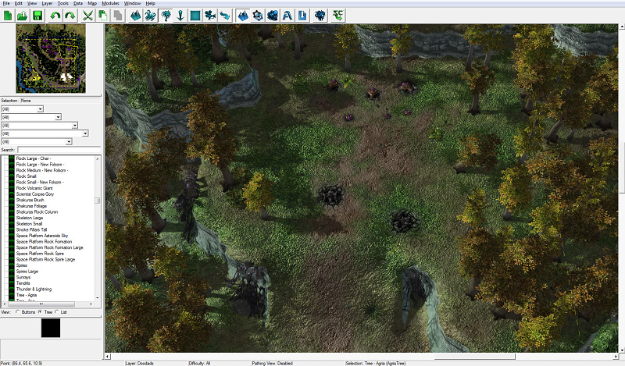Viewport: 625px width, 366px height.
Task: Click the green Test Document icon
Action: 338,16
